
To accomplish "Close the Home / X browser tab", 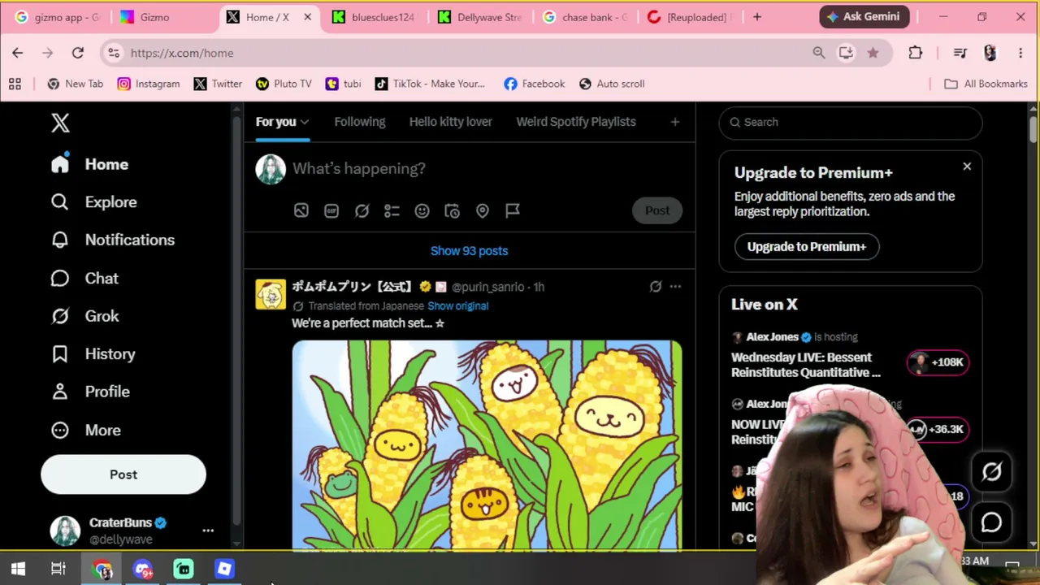I will coord(307,17).
